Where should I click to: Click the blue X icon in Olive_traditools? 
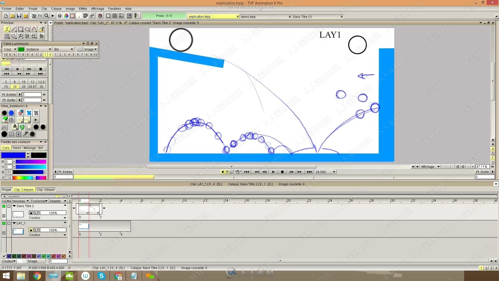point(29,113)
